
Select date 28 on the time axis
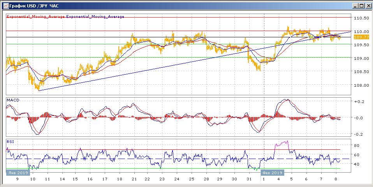point(206,179)
